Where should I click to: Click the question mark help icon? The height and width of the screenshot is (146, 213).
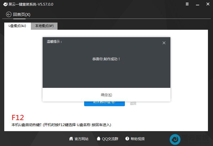(127, 139)
